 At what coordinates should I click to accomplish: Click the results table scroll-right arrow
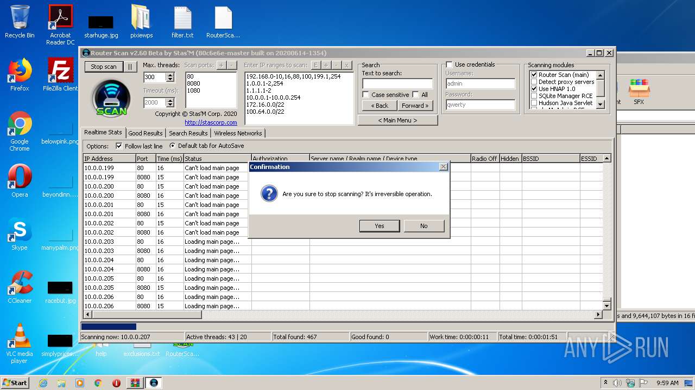(x=599, y=314)
